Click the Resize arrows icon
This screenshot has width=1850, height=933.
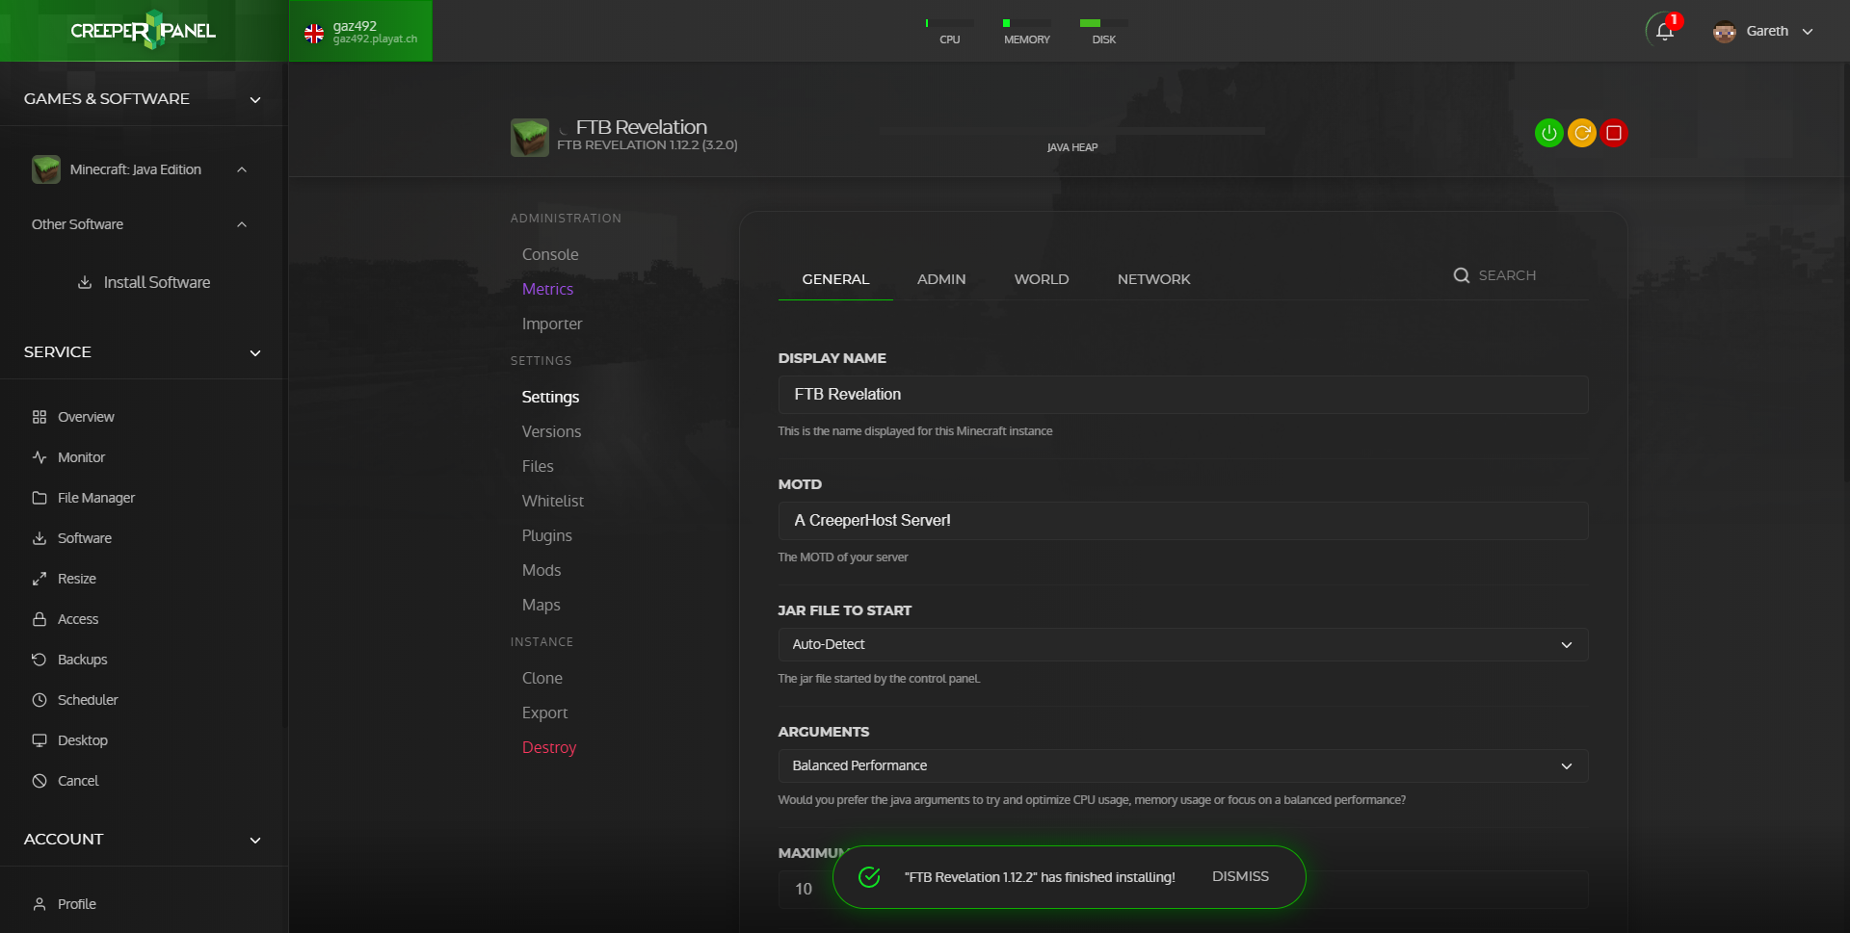(x=40, y=579)
